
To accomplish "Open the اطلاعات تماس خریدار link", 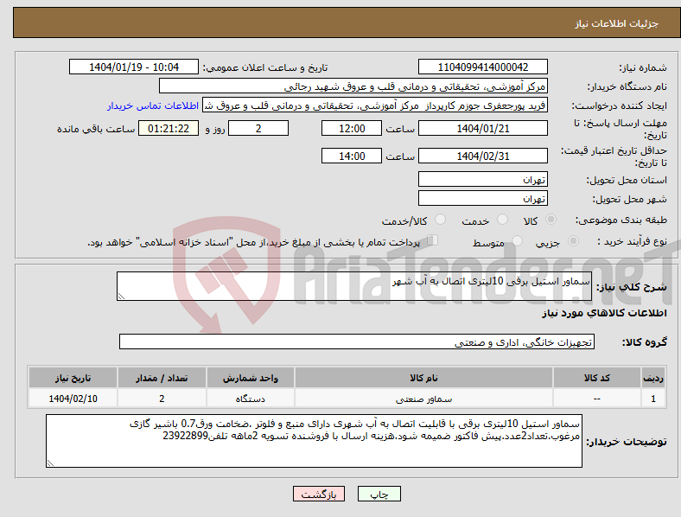I will 153,105.
